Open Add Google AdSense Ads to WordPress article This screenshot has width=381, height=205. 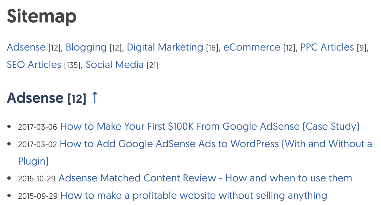point(216,144)
